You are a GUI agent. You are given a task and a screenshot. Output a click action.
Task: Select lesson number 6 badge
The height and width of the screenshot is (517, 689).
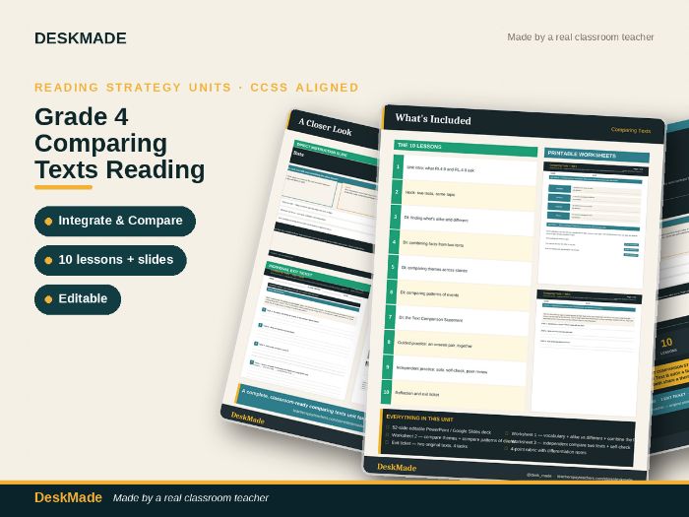pyautogui.click(x=391, y=291)
